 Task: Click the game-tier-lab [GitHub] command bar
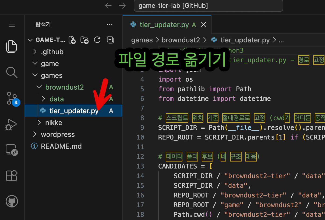coord(208,6)
